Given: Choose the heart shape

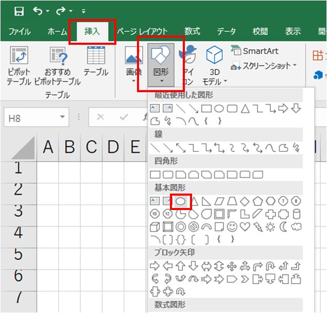Looking at the screenshot, I should point(245,227).
